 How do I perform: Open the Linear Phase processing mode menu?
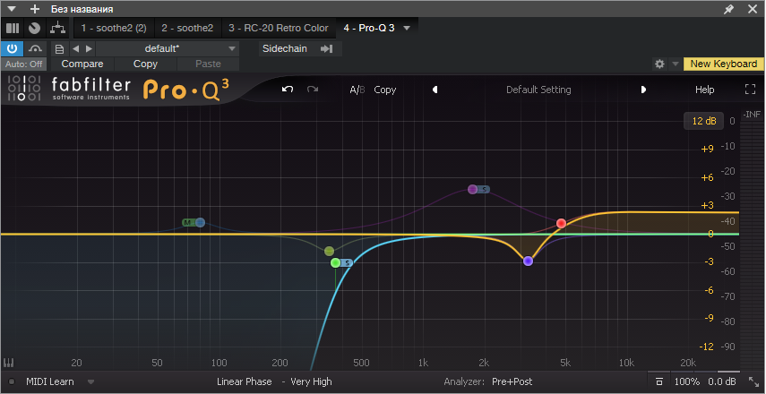pyautogui.click(x=245, y=381)
